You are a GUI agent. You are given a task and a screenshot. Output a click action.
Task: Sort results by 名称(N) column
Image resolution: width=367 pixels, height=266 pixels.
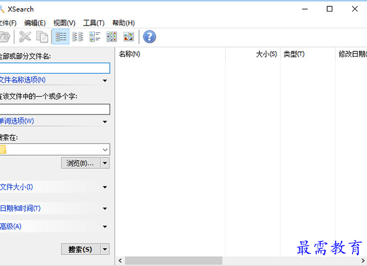coord(170,54)
